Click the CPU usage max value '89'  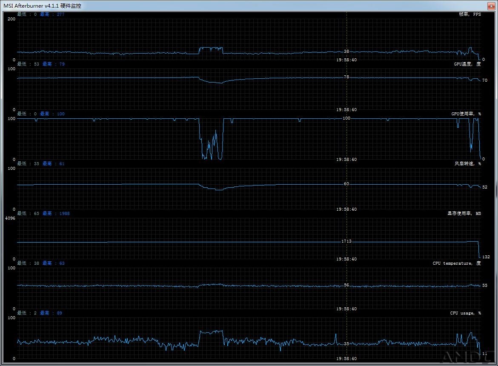pyautogui.click(x=60, y=313)
